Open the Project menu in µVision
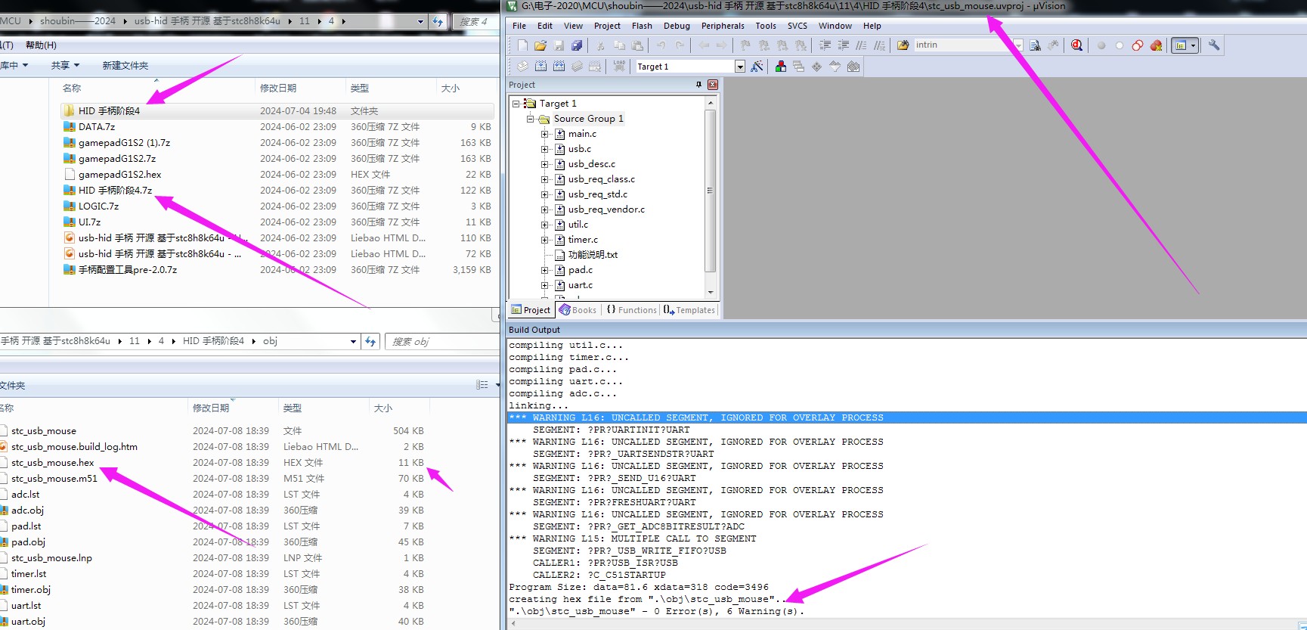This screenshot has height=630, width=1307. 607,26
